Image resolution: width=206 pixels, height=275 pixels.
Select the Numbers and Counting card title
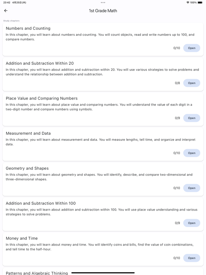point(28,28)
